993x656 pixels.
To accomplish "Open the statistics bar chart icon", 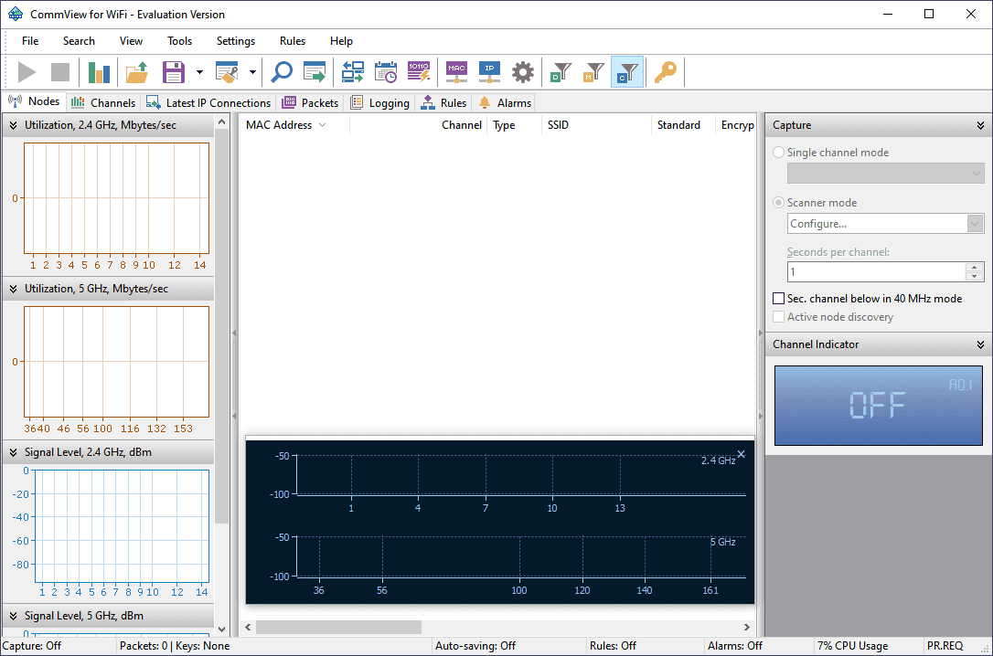I will point(99,72).
